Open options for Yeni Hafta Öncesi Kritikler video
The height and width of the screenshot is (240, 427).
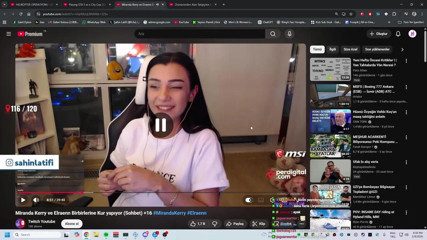[406, 61]
